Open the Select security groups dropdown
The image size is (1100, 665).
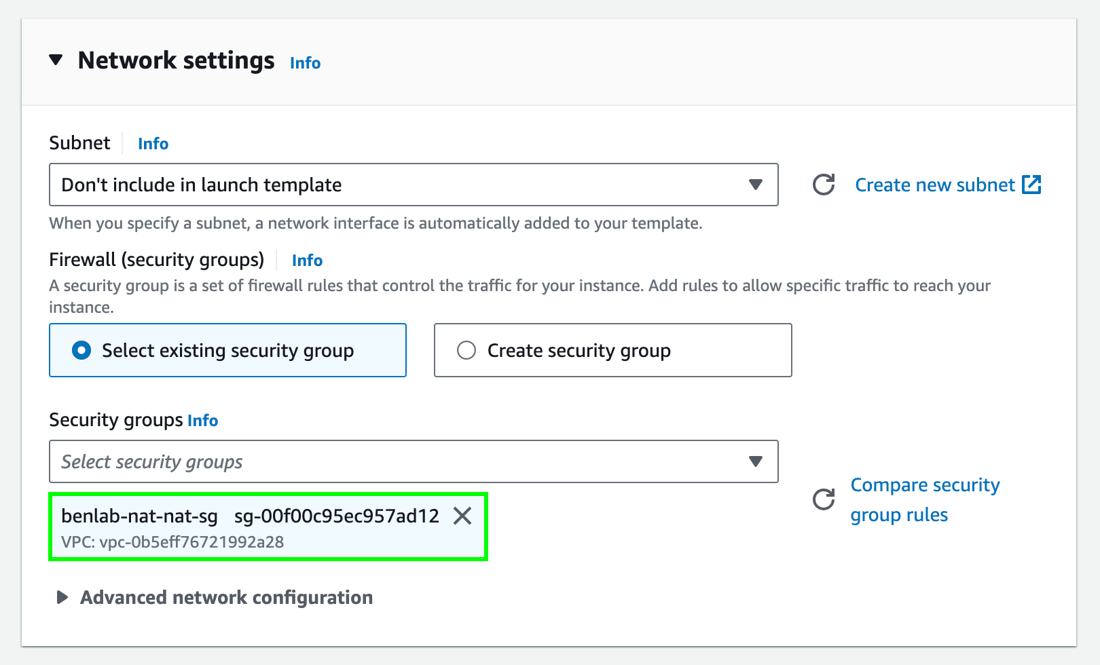[x=414, y=461]
